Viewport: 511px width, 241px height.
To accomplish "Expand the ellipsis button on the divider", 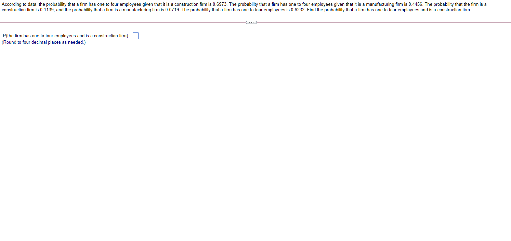I will (x=251, y=23).
